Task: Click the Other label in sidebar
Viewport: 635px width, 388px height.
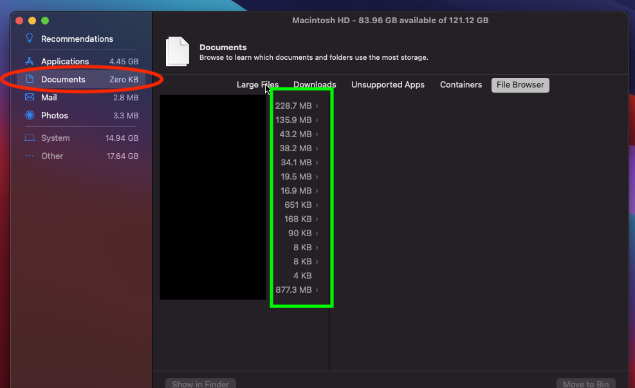Action: coord(52,156)
